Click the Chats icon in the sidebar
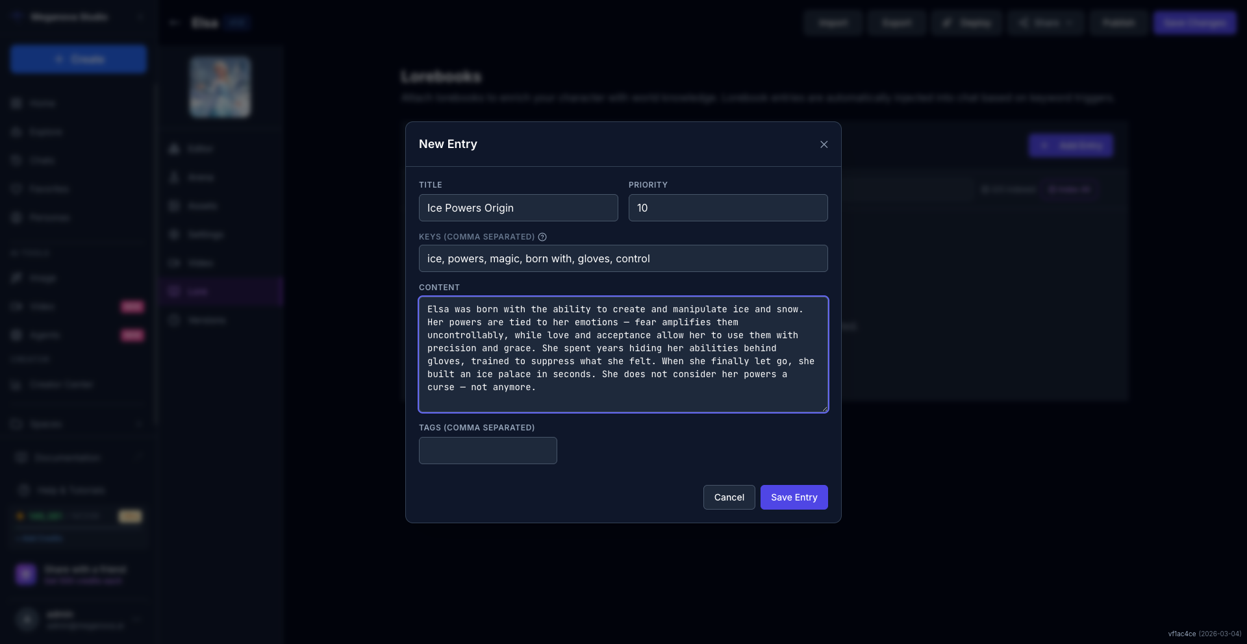Screen dimensions: 1247x644 point(17,160)
